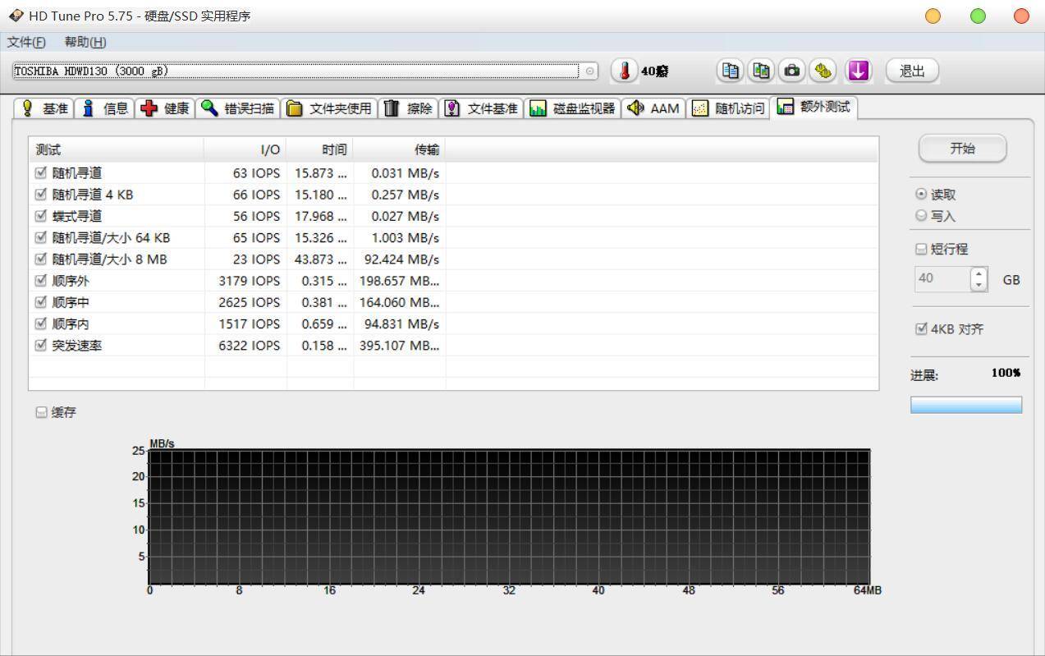Click the 开始 start button
Image resolution: width=1045 pixels, height=656 pixels.
pyautogui.click(x=961, y=149)
